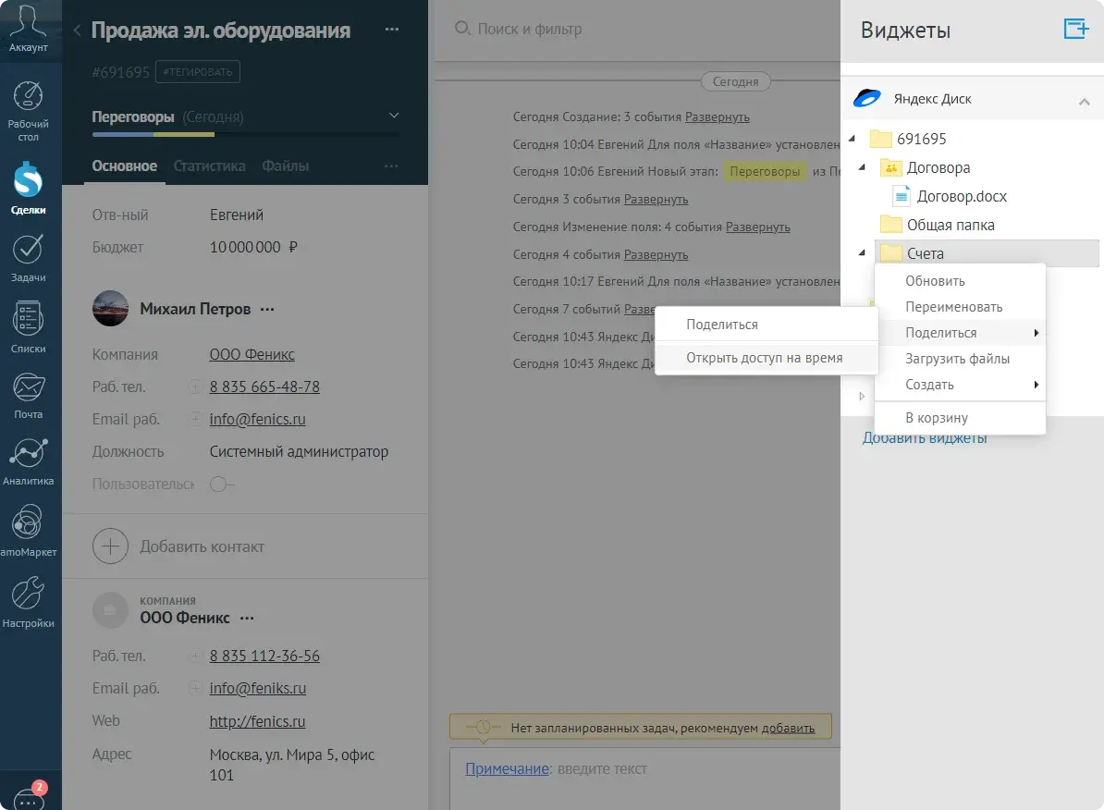
Task: Switch to the Файлы tab
Action: coord(285,166)
